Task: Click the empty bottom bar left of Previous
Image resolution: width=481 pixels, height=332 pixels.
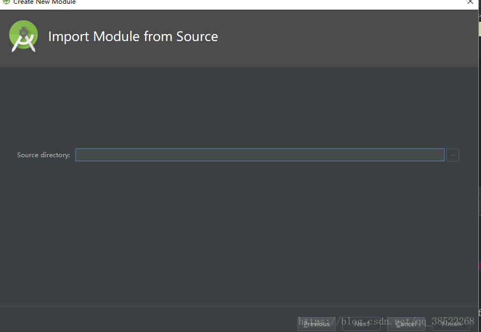Action: point(149,320)
